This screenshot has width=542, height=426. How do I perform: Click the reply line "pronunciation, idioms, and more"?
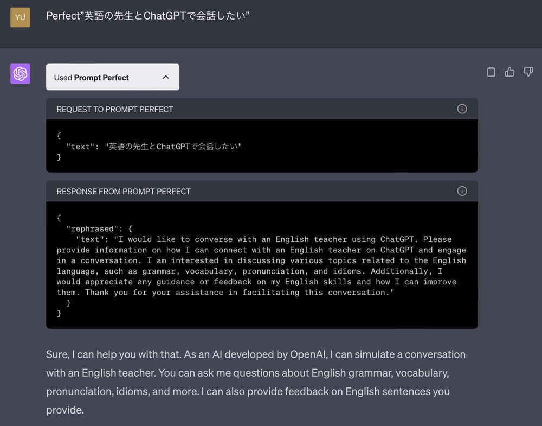click(x=248, y=391)
